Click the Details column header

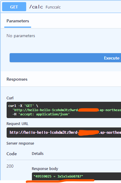click(x=38, y=154)
